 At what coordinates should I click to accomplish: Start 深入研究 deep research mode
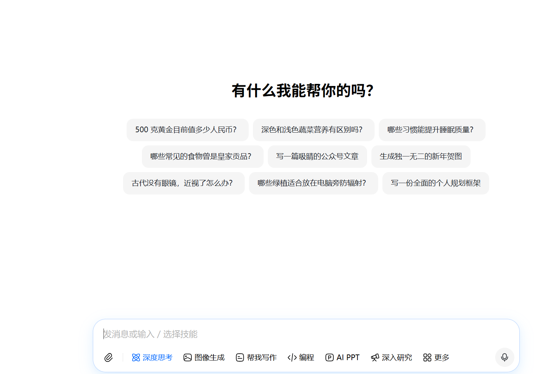pyautogui.click(x=391, y=357)
